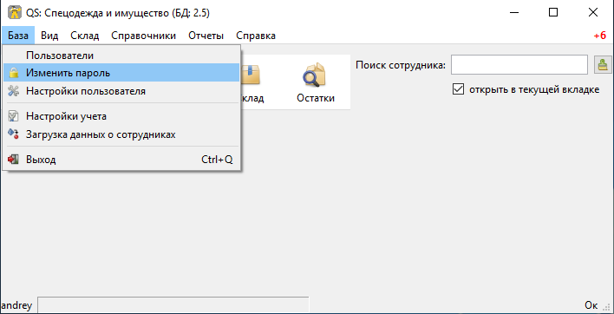This screenshot has height=314, width=614.
Task: Expand the Справочники menu
Action: coord(144,36)
